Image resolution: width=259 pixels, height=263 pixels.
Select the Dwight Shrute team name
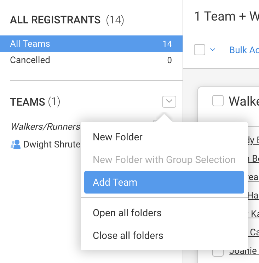point(52,144)
